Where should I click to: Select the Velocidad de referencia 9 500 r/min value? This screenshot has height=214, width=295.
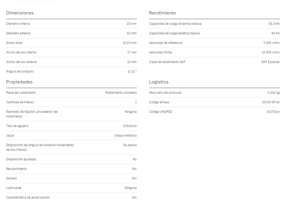pyautogui.click(x=271, y=43)
